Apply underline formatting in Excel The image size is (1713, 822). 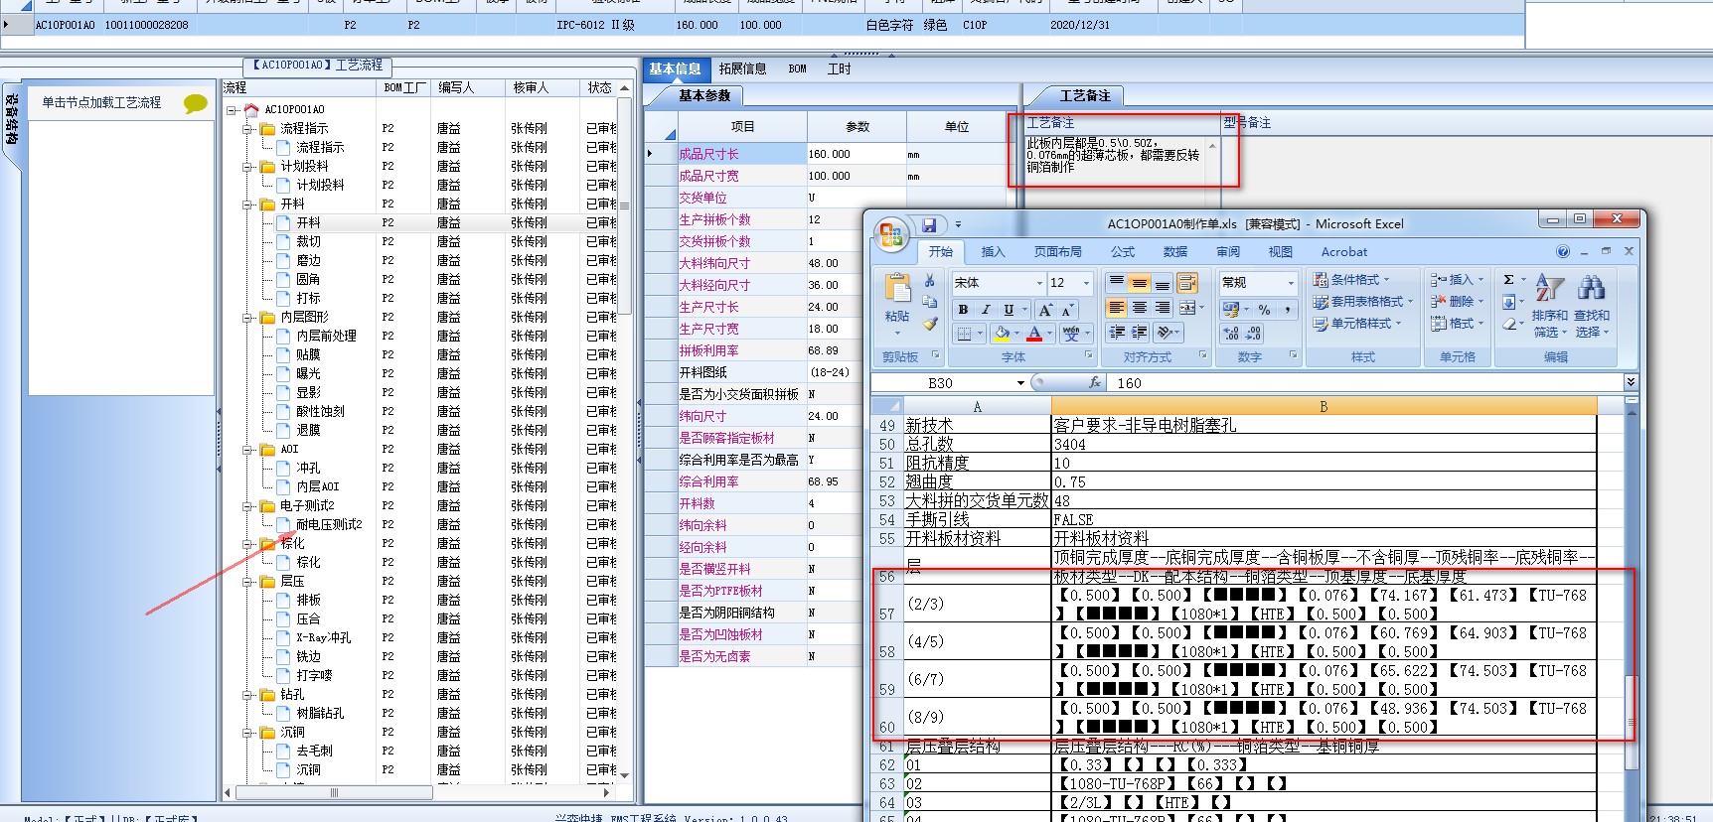(1009, 310)
